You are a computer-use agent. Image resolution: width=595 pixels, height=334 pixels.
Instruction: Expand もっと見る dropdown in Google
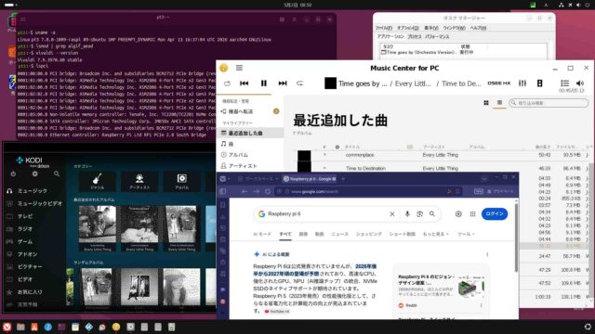[435, 234]
